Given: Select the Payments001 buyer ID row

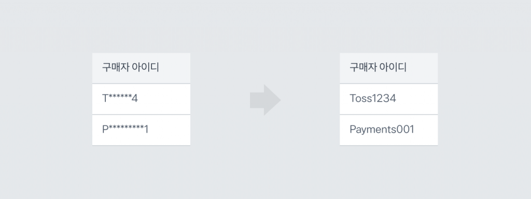Looking at the screenshot, I should (x=389, y=130).
